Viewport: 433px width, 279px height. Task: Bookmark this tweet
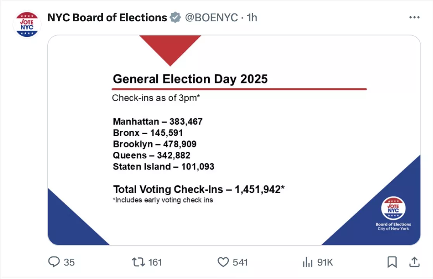click(x=393, y=262)
